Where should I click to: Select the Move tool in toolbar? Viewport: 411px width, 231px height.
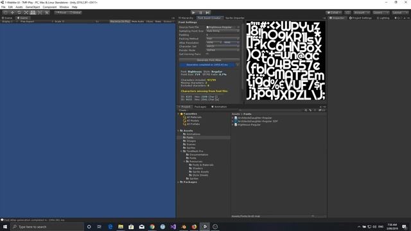[12, 13]
